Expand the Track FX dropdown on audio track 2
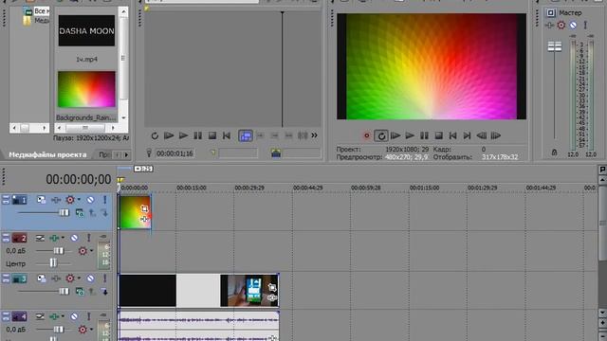The height and width of the screenshot is (341, 607). click(x=63, y=238)
